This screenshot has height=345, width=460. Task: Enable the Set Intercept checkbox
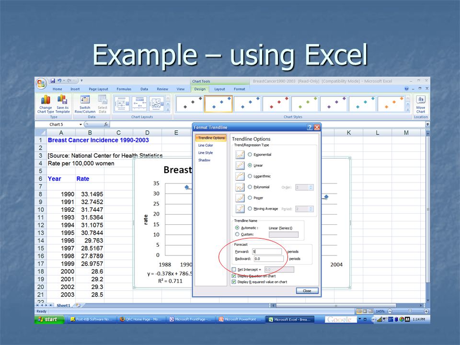point(234,269)
